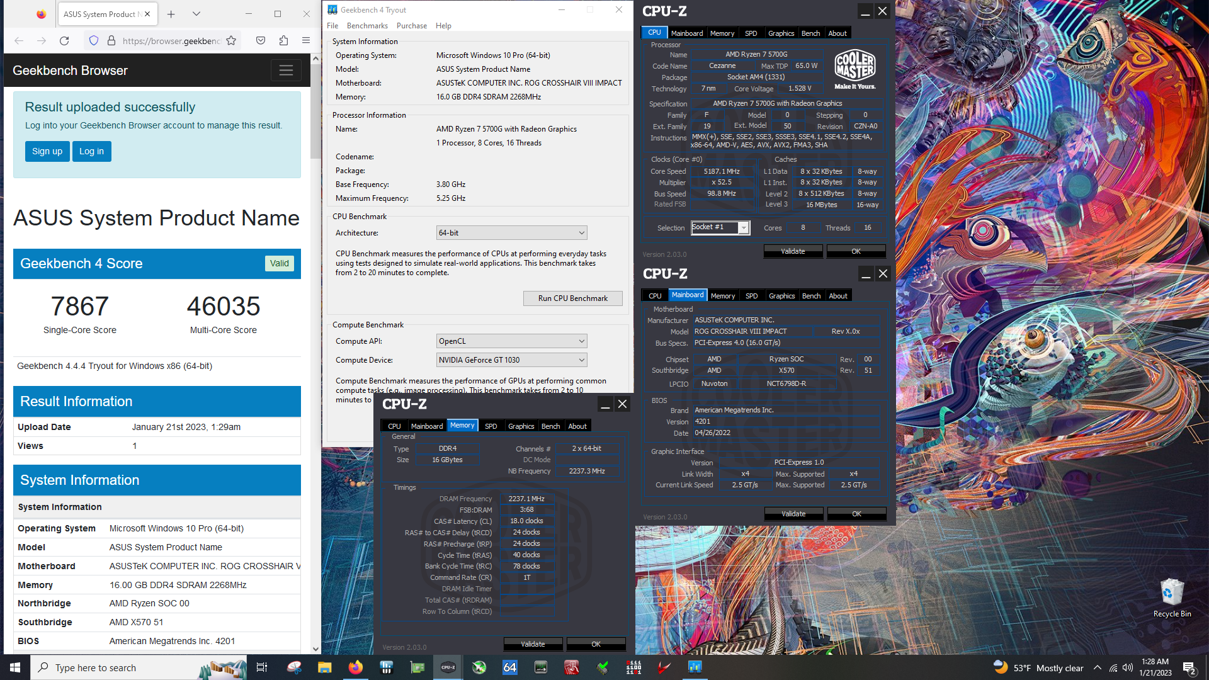Switch to CPU-Z on the taskbar
Screen dimensions: 1209x680
point(448,667)
